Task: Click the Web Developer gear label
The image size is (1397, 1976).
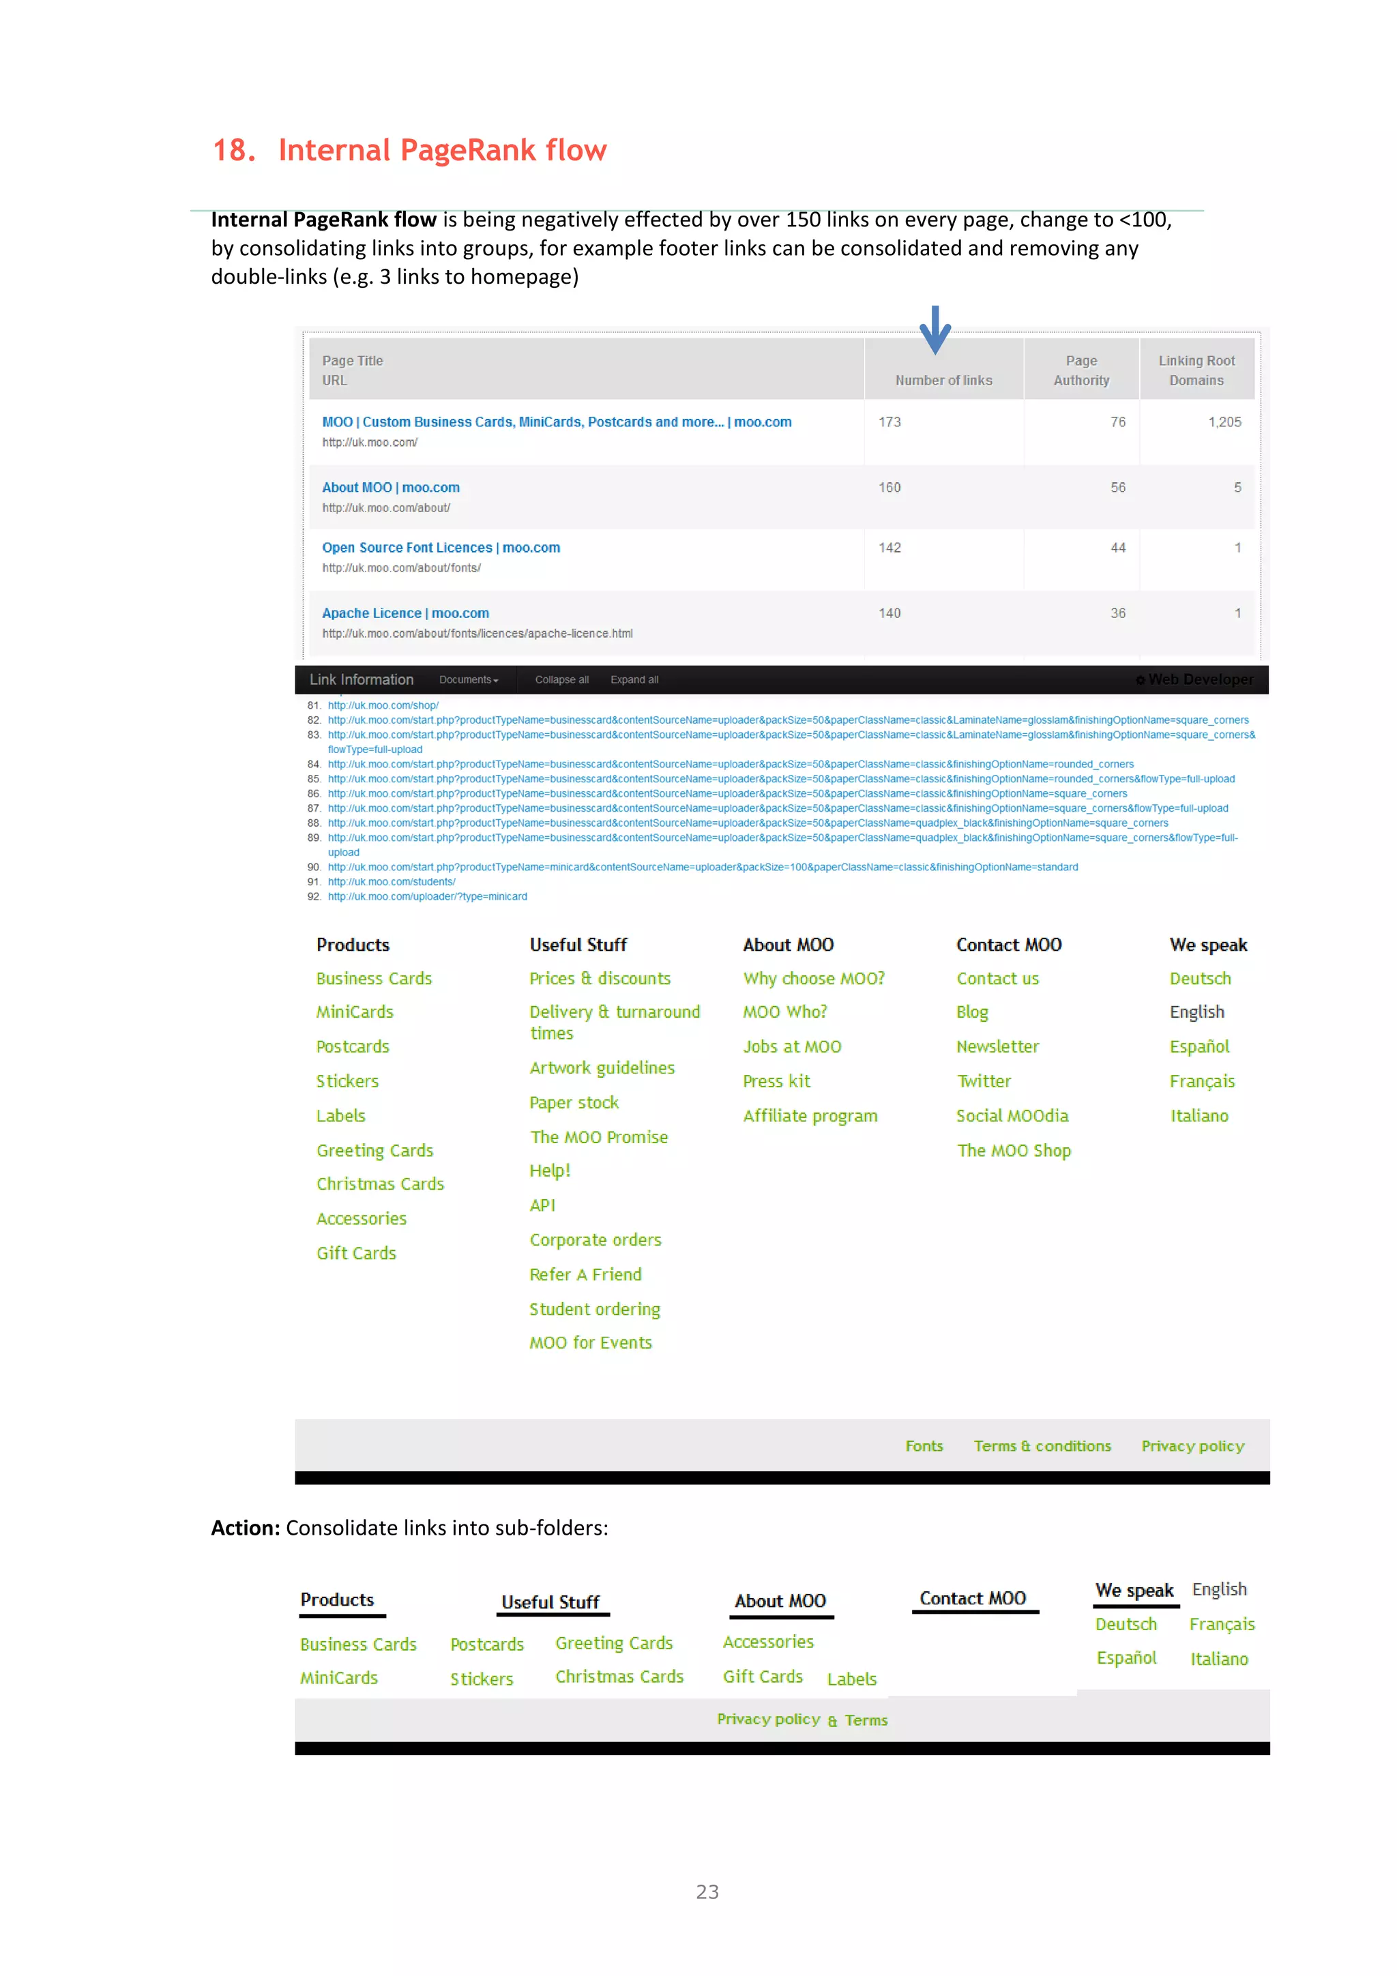Action: pyautogui.click(x=1194, y=679)
